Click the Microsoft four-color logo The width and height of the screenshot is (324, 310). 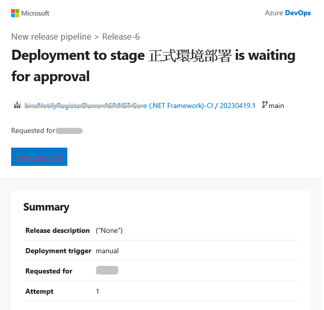[x=15, y=13]
